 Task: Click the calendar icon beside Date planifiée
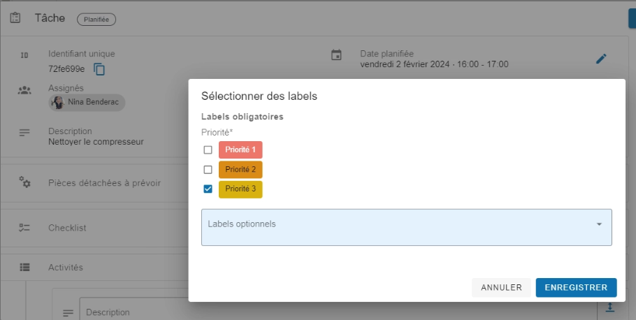pos(336,55)
